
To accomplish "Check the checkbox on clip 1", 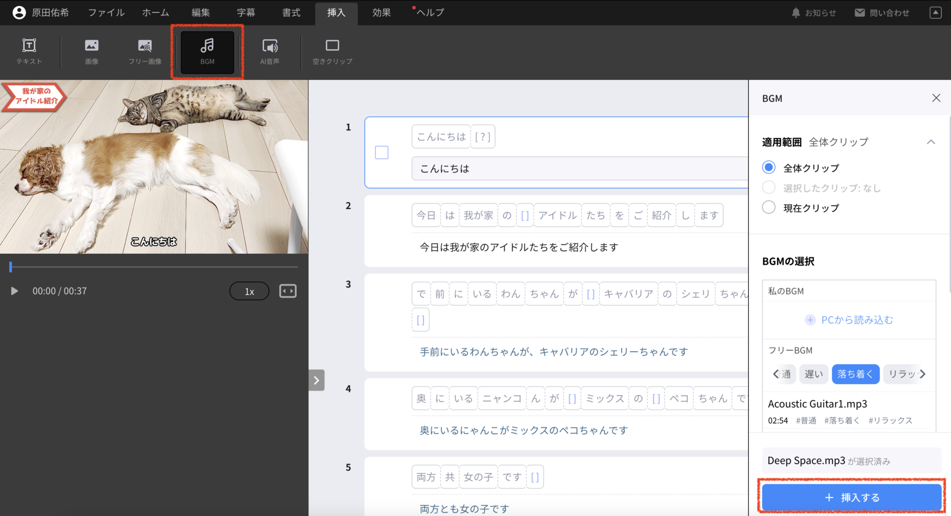I will [x=381, y=152].
